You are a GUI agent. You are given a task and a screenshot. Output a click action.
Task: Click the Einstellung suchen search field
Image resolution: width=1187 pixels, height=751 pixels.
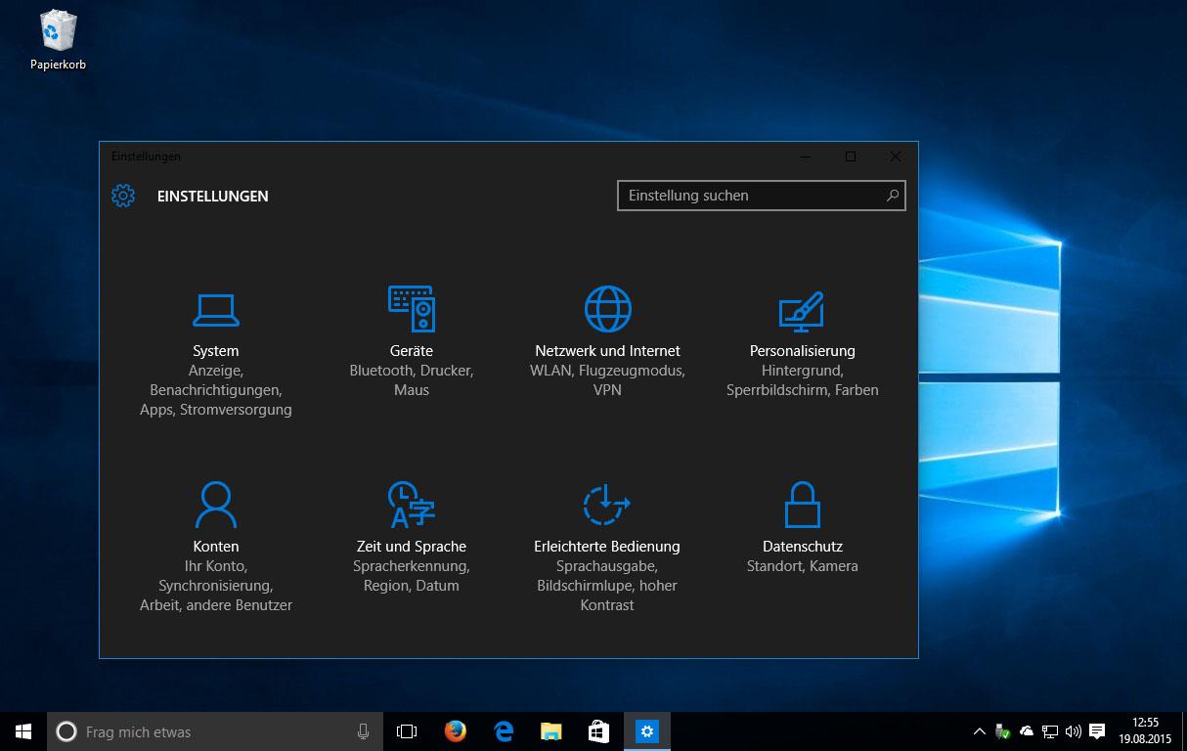[748, 196]
